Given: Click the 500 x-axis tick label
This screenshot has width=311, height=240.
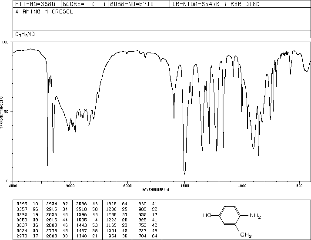Looking at the screenshot, I should click(299, 186).
